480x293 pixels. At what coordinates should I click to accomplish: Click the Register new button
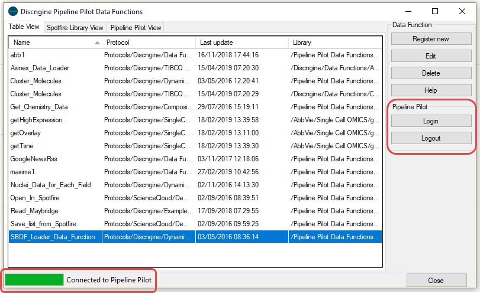431,39
